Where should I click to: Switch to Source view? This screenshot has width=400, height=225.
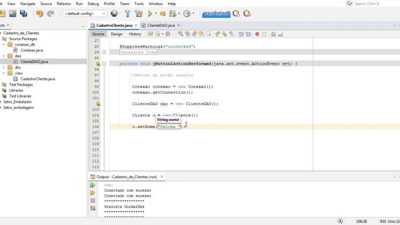(x=98, y=34)
